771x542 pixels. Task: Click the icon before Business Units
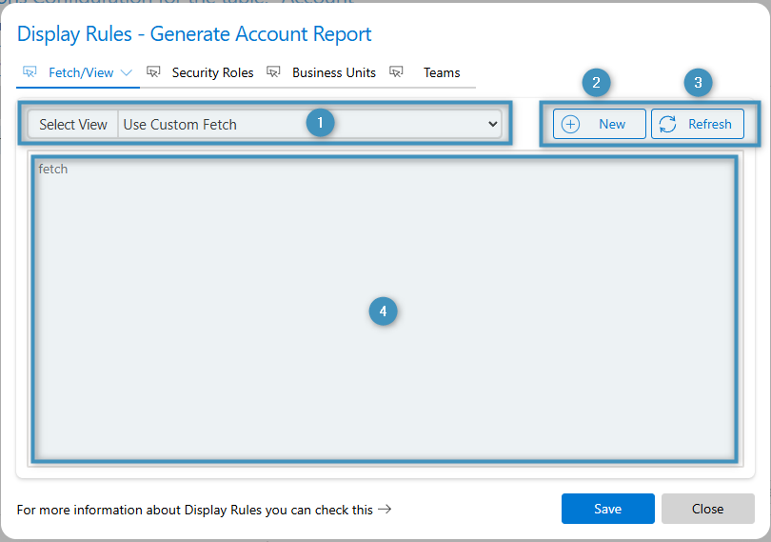coord(274,72)
